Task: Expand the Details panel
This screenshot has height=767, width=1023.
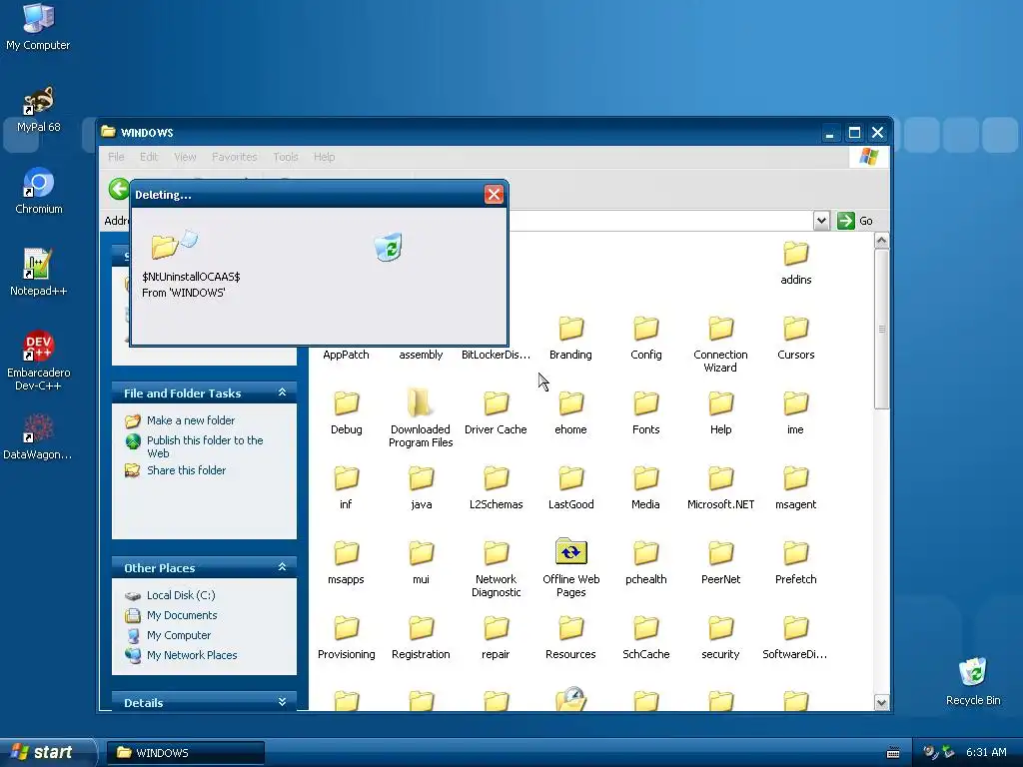Action: [282, 702]
